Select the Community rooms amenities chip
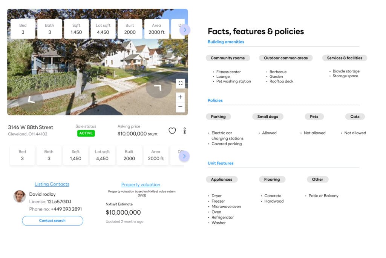 coord(228,58)
